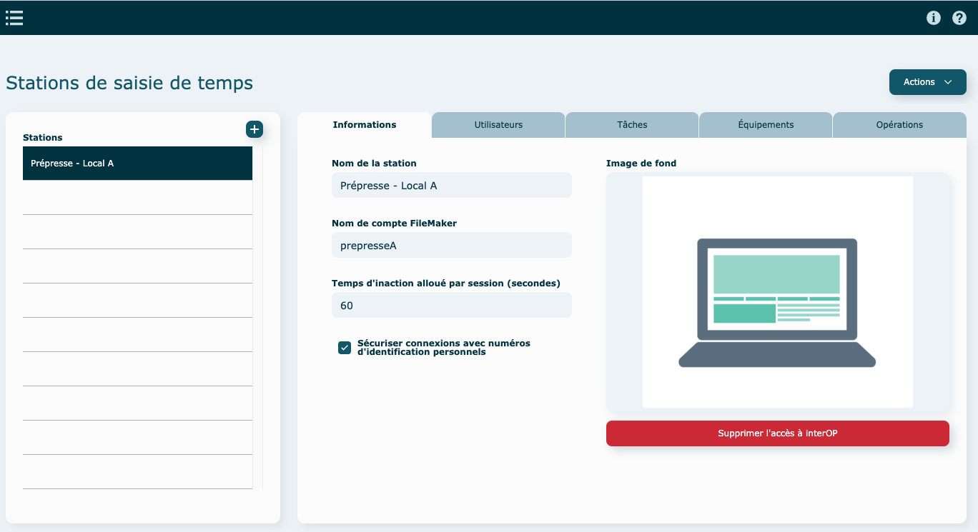Select the Informations tab

[x=365, y=125]
